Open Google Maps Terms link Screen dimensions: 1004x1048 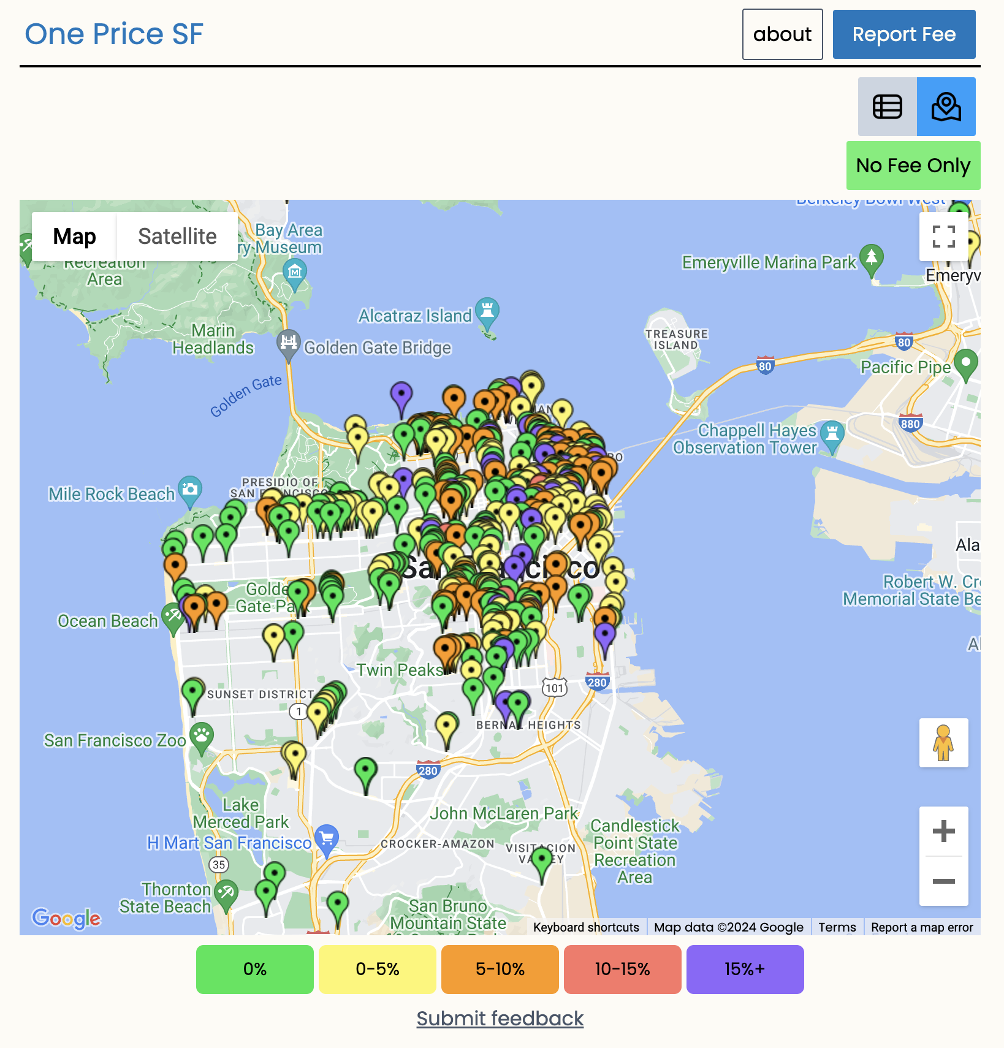(x=837, y=927)
